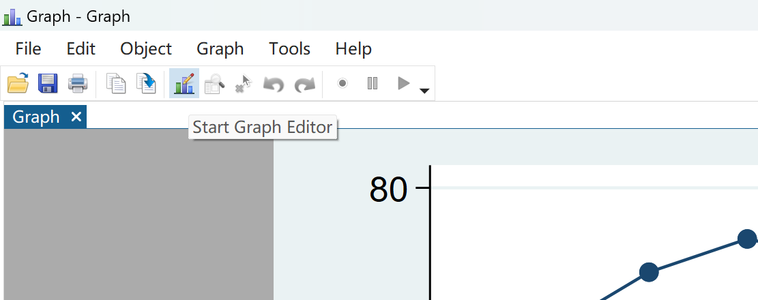Viewport: 758px width, 300px height.
Task: Play a graph recording
Action: coord(403,83)
